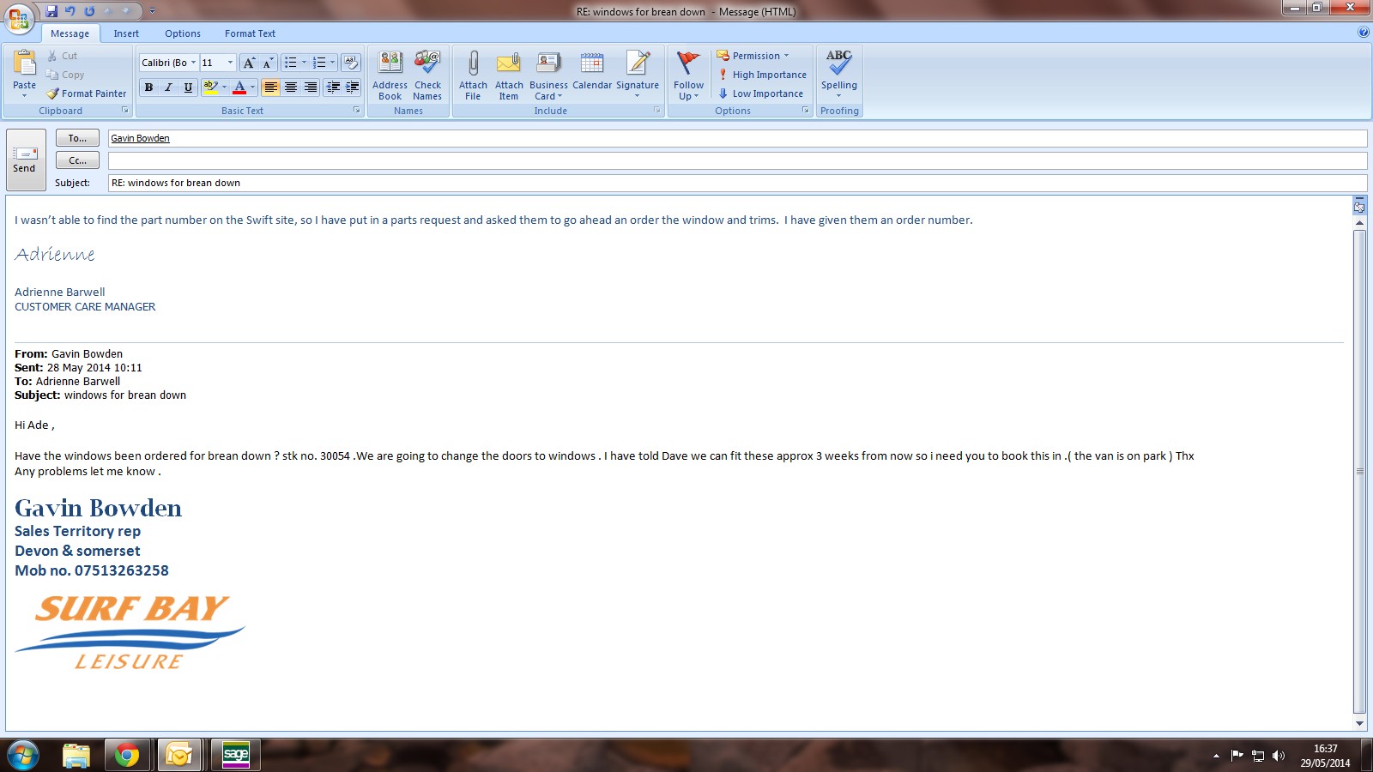Toggle Italic text formatting
The height and width of the screenshot is (772, 1373).
pyautogui.click(x=168, y=87)
